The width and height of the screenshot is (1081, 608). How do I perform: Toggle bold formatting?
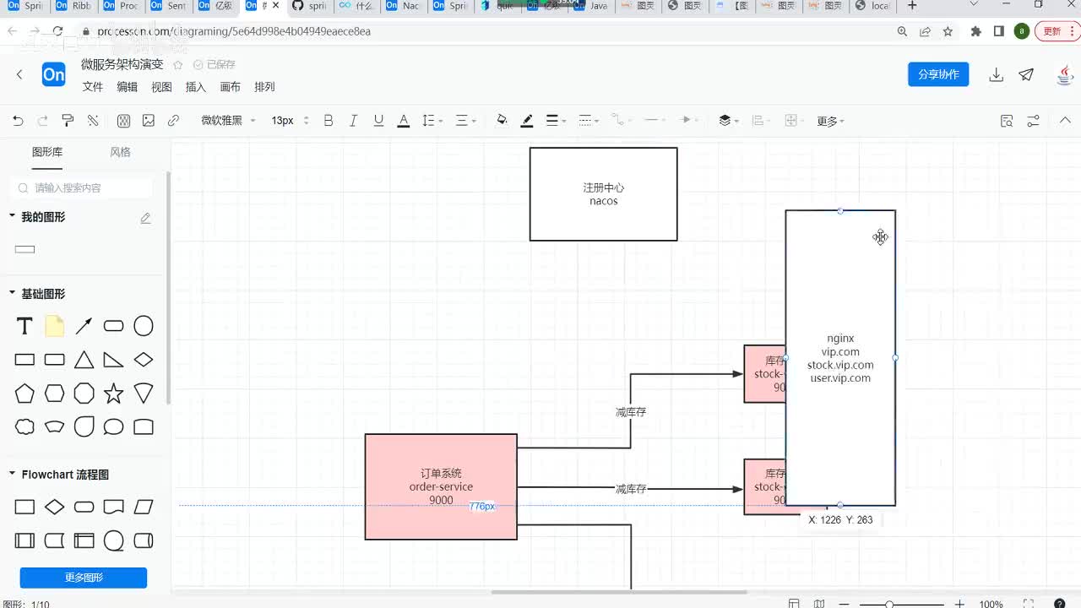[329, 121]
